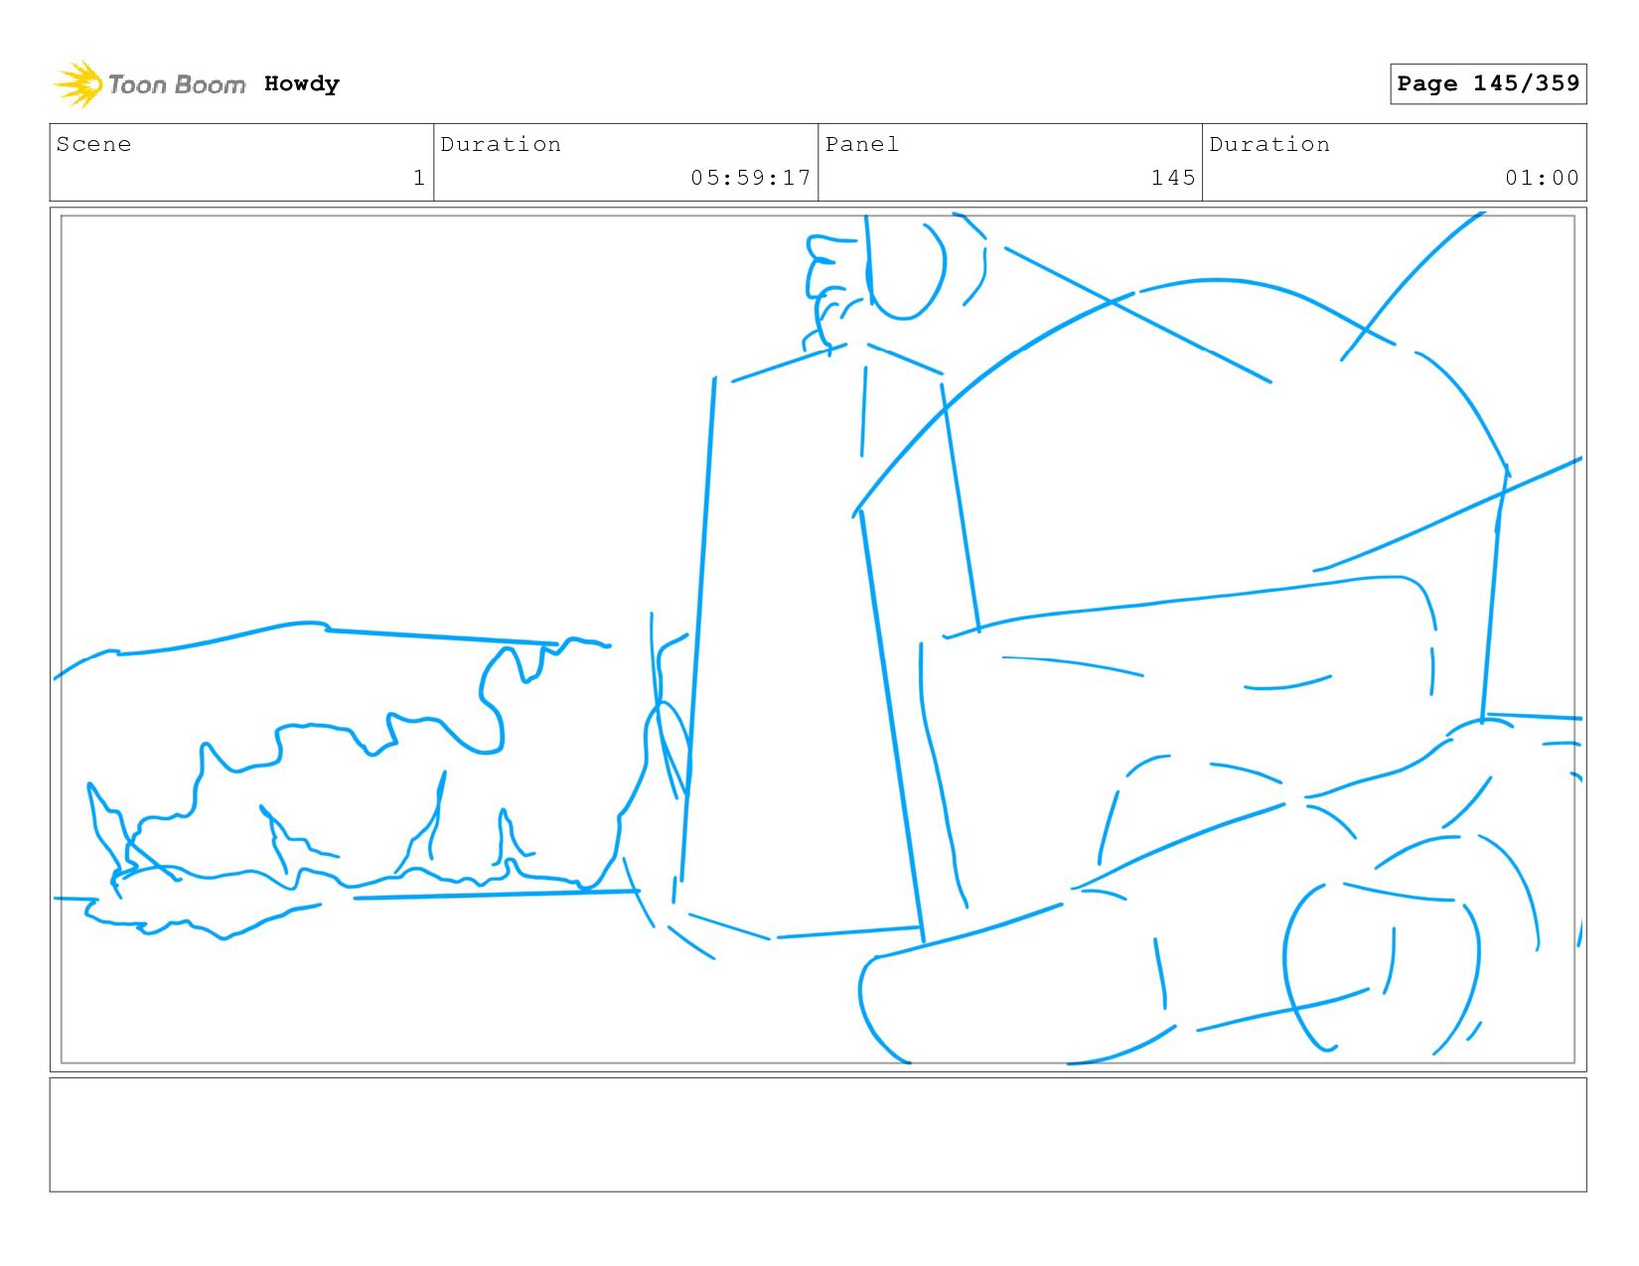Screen dimensions: 1639x1266
Task: Select the panel number value "145"
Action: click(1173, 178)
